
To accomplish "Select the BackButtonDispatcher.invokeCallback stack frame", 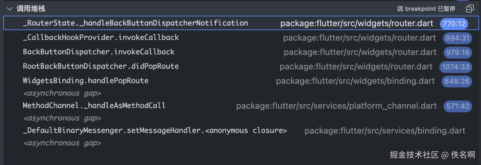I will coord(98,52).
